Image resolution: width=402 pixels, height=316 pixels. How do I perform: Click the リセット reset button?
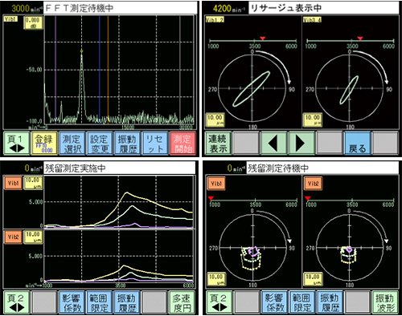pyautogui.click(x=155, y=143)
